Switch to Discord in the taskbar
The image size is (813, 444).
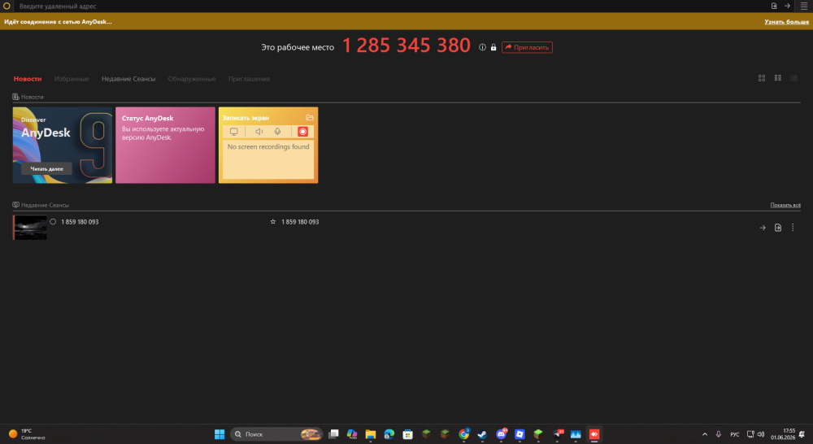pos(502,434)
